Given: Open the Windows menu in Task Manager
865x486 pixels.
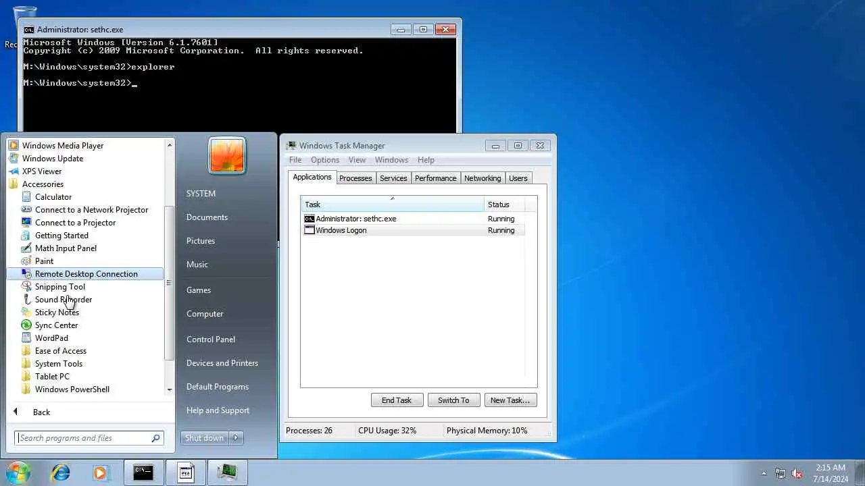Looking at the screenshot, I should pos(391,160).
